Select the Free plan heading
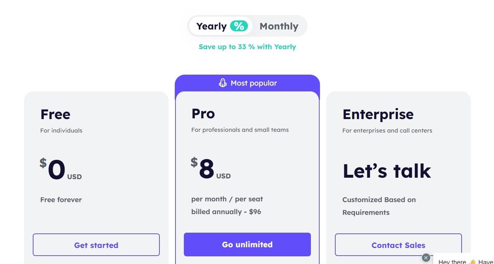494x264 pixels. point(55,114)
